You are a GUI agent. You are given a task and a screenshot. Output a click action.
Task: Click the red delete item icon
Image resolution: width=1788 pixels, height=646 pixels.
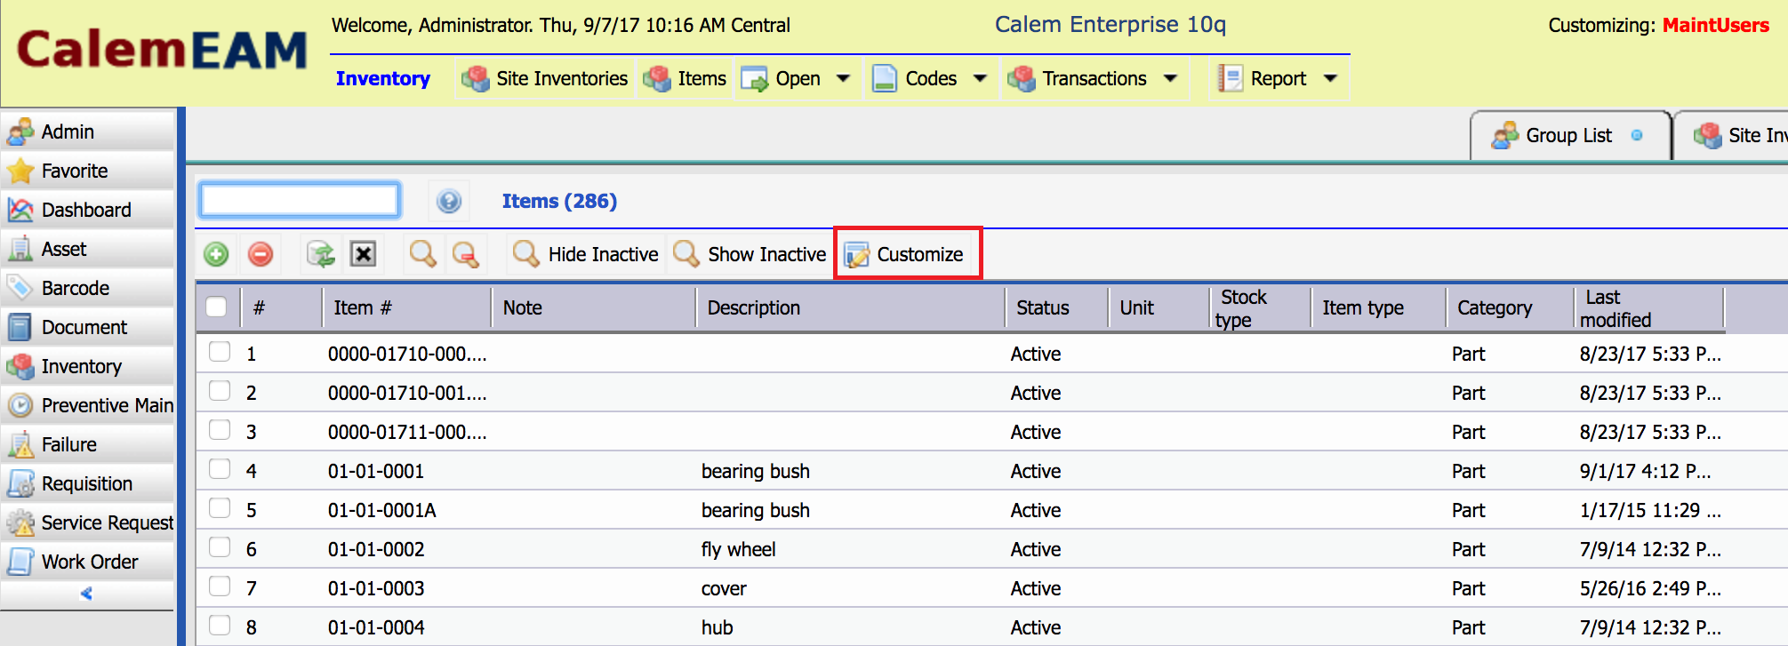(x=261, y=254)
